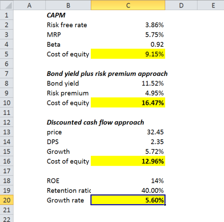Select the 2.35 DPS value

tap(128, 142)
